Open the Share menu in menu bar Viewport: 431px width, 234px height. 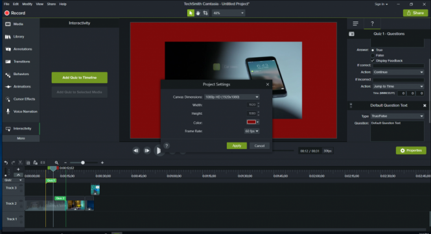[51, 4]
